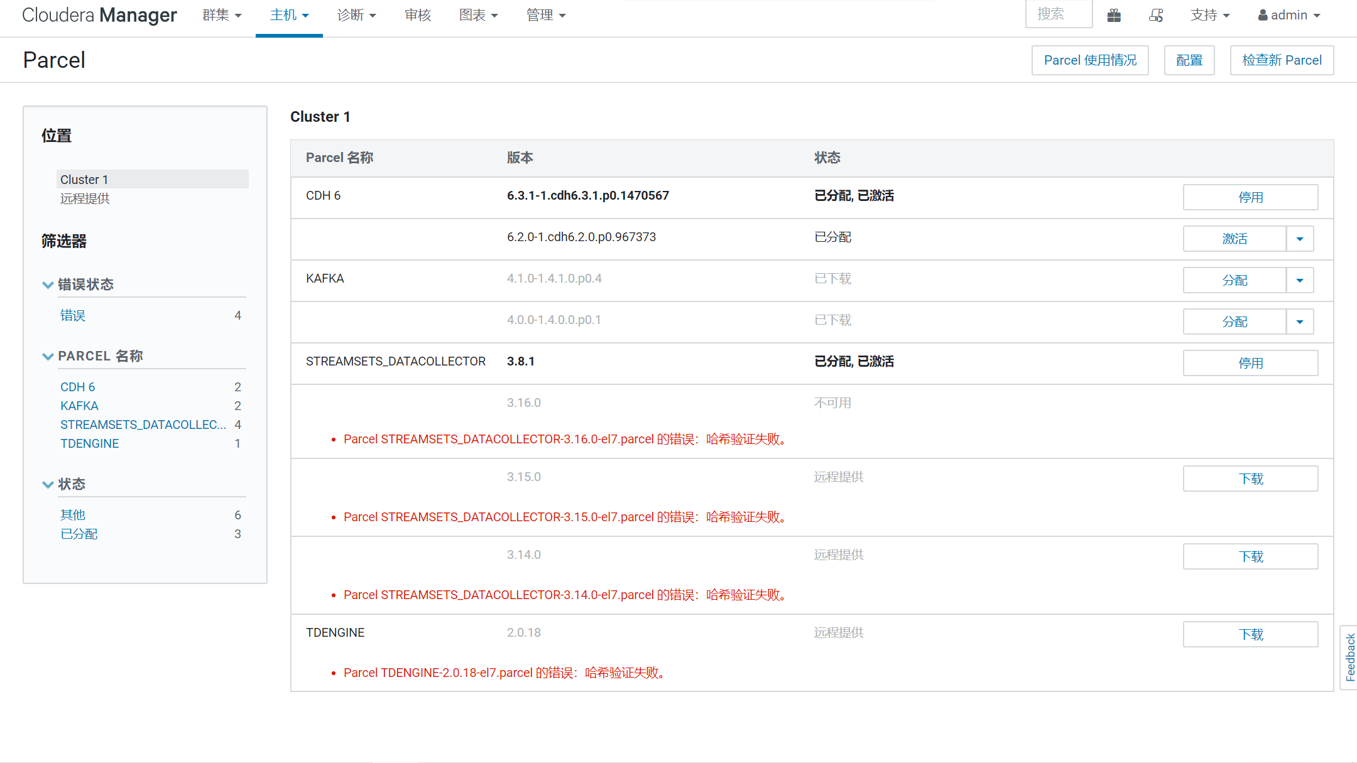Image resolution: width=1357 pixels, height=763 pixels.
Task: Click 停用 for CDH 6.3.1 parcel
Action: coord(1250,197)
